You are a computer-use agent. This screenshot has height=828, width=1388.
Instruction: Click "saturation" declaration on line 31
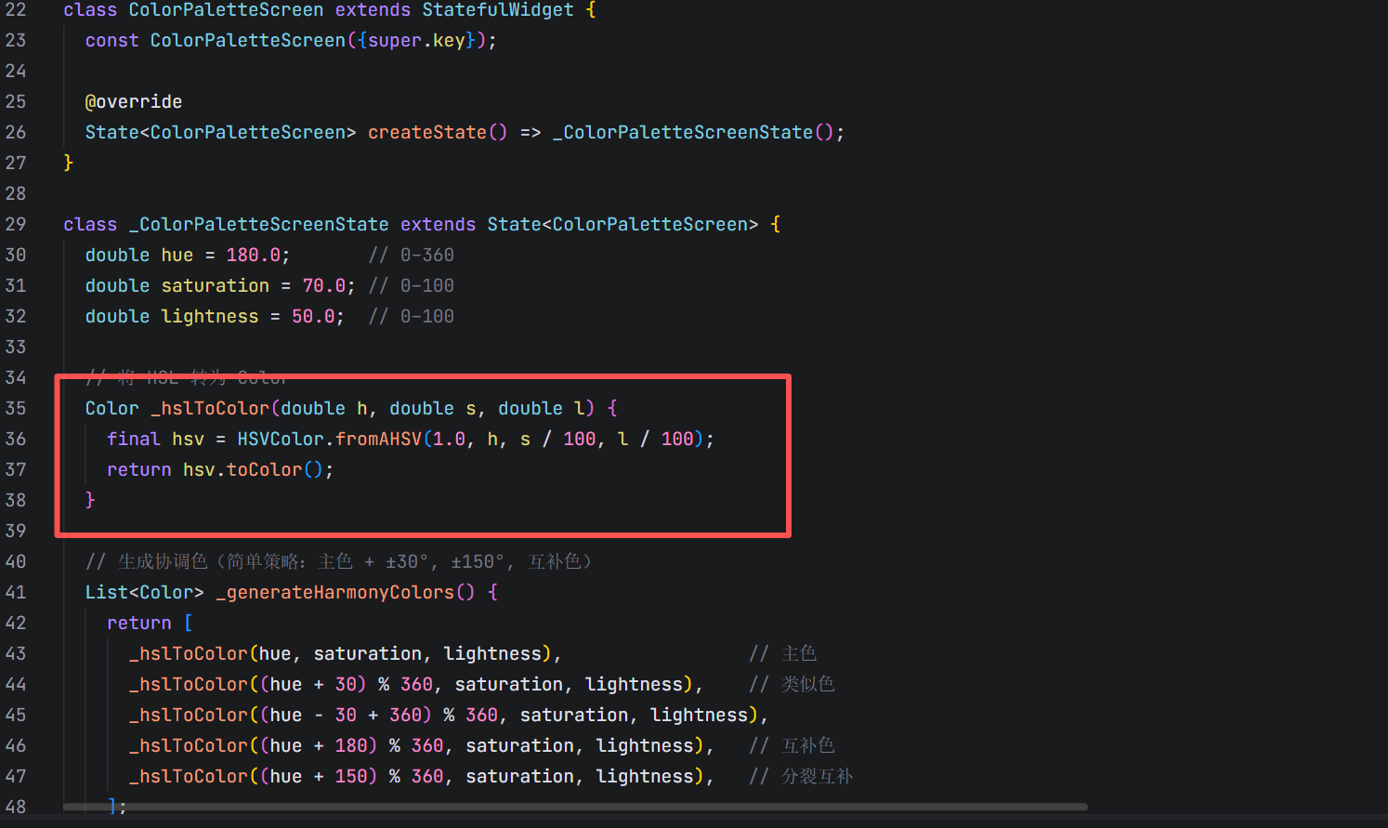tap(216, 285)
